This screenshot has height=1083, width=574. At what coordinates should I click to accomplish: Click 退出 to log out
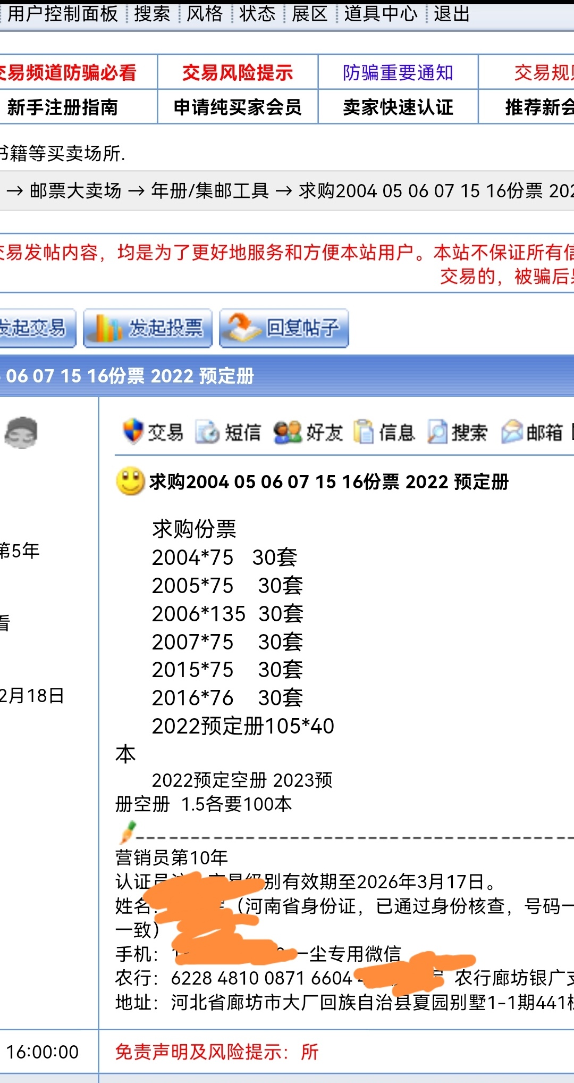coord(451,14)
